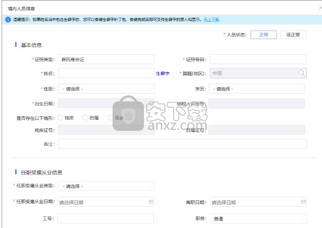Click the 纳税人识别号 field
This screenshot has width=322, height=228.
click(x=257, y=103)
